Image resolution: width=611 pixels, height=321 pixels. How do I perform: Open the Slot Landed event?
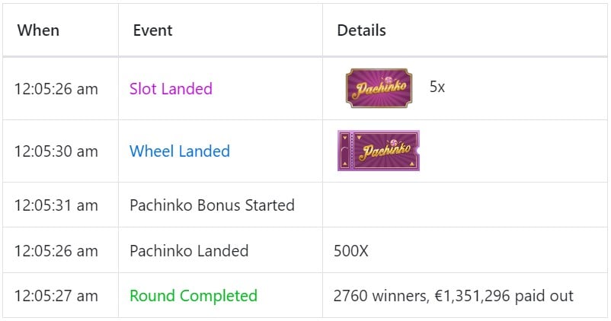[x=171, y=89]
